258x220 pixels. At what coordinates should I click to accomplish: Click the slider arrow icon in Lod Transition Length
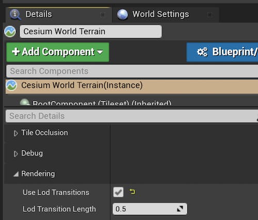[x=180, y=209]
